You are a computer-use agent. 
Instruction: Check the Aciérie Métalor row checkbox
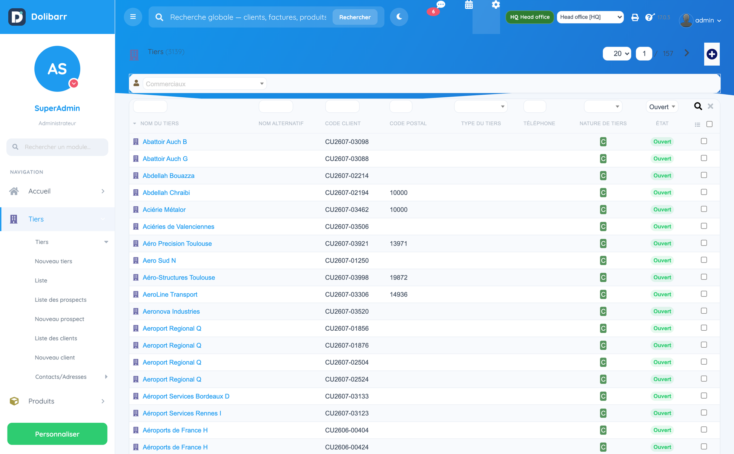click(x=704, y=209)
